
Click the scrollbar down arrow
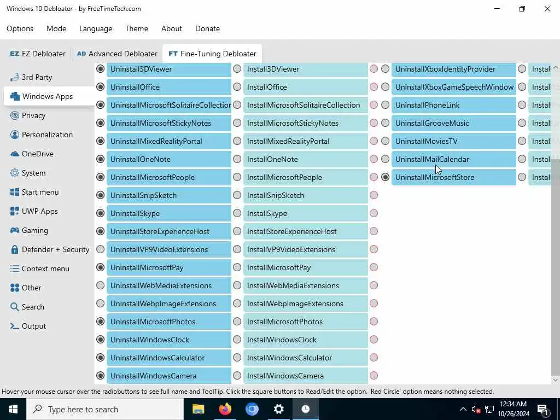(x=556, y=381)
